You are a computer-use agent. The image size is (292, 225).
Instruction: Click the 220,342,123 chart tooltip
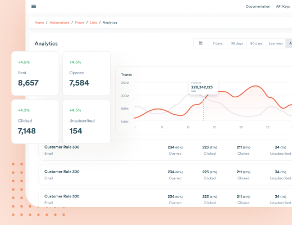coord(203,87)
